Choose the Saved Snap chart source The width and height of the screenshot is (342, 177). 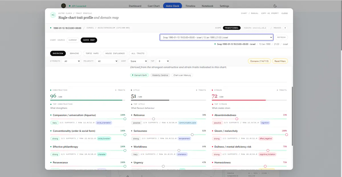(x=89, y=40)
